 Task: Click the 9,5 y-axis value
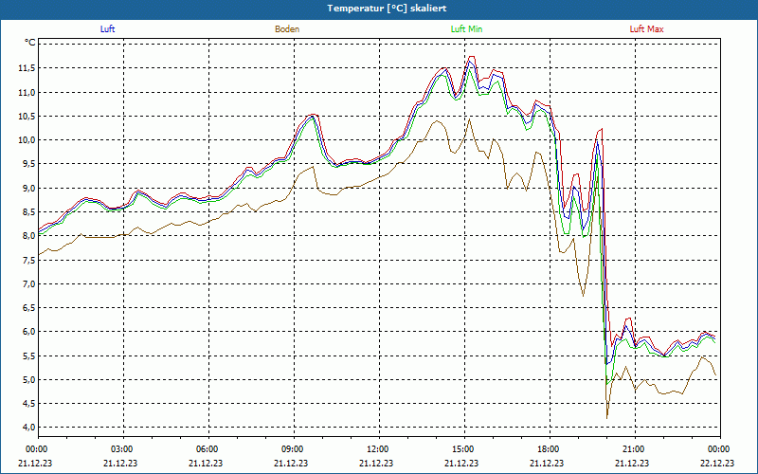pos(28,164)
